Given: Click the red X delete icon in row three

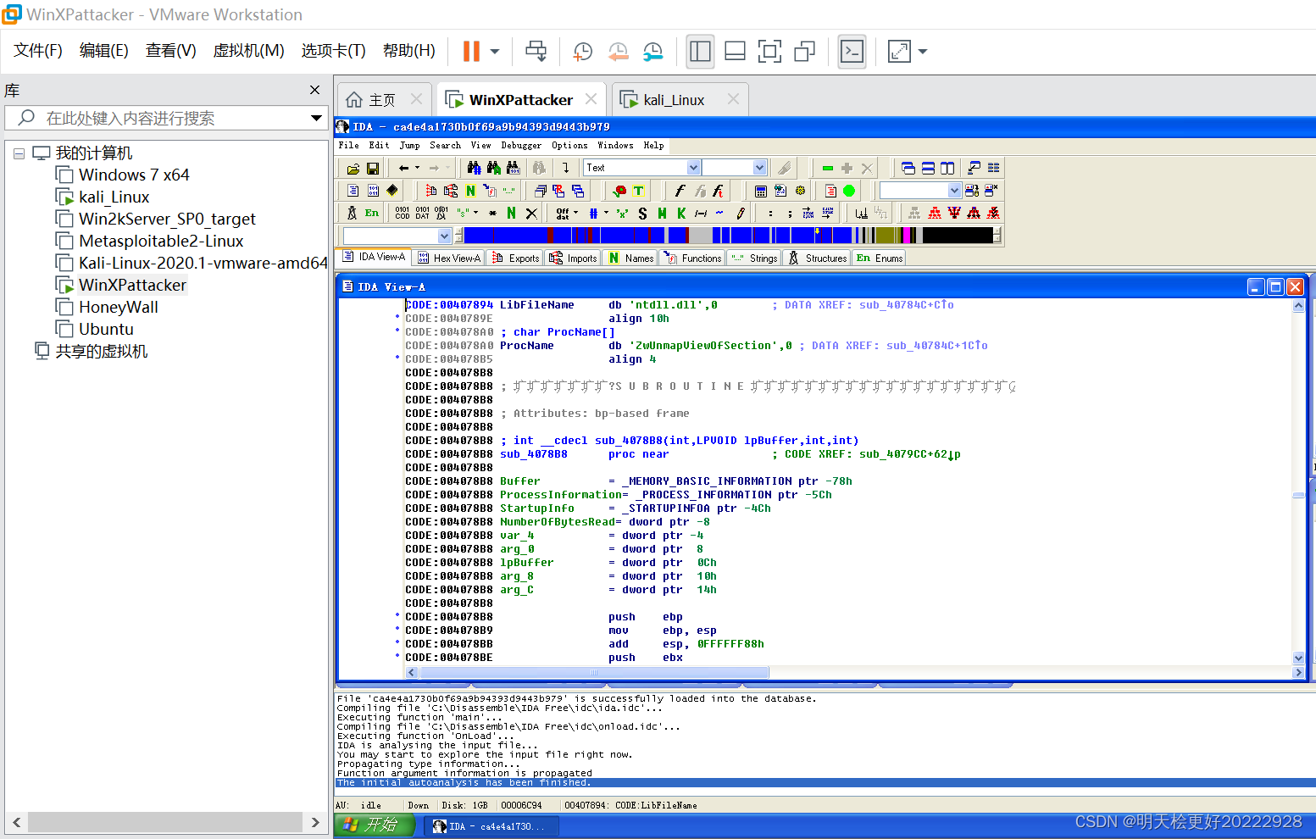Looking at the screenshot, I should coord(531,213).
